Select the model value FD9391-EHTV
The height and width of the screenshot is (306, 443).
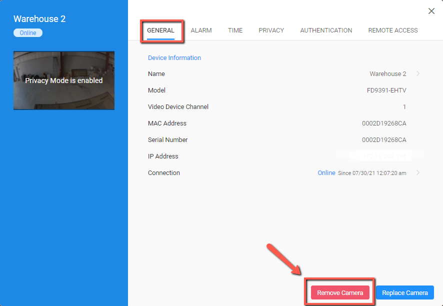[386, 90]
